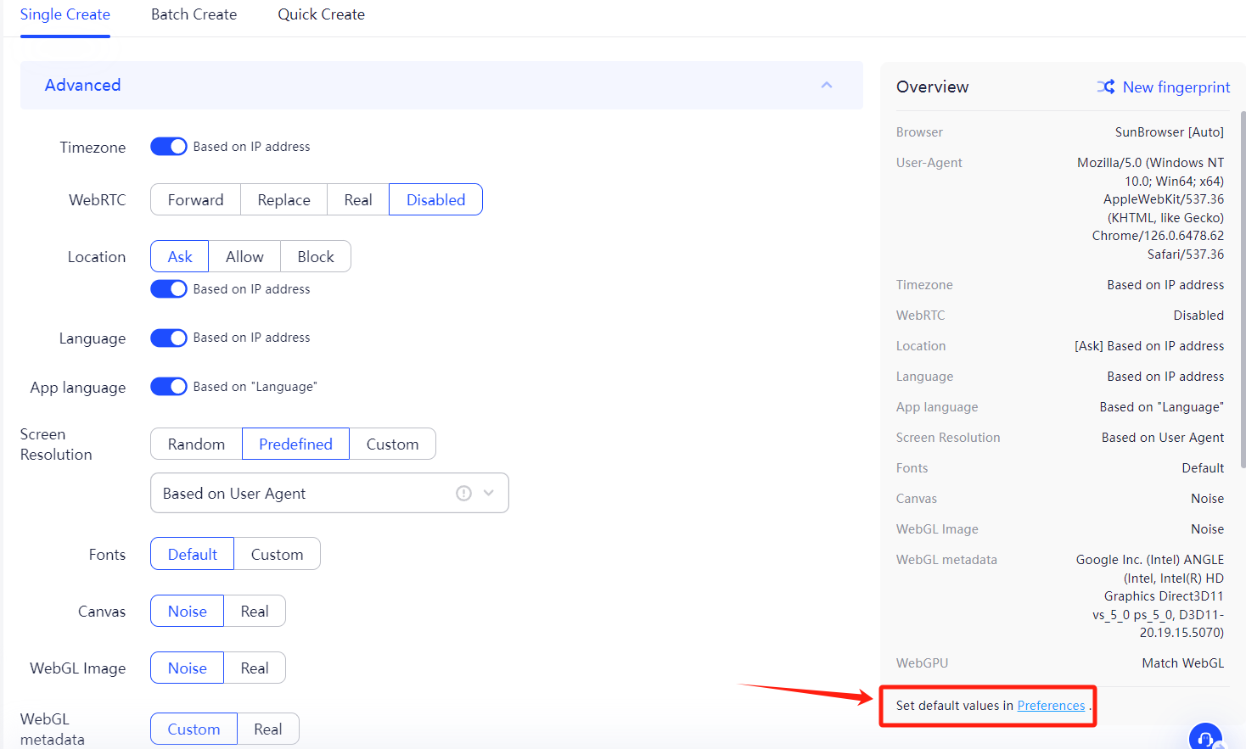The width and height of the screenshot is (1246, 749).
Task: Click the warning icon in resolution dropdown
Action: point(463,493)
